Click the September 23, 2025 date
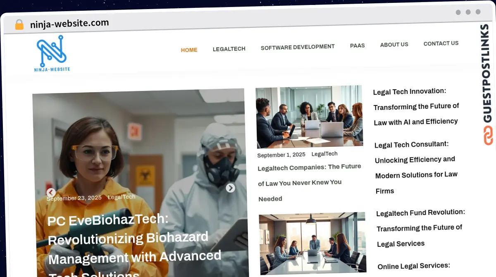496x277 pixels. 74,198
